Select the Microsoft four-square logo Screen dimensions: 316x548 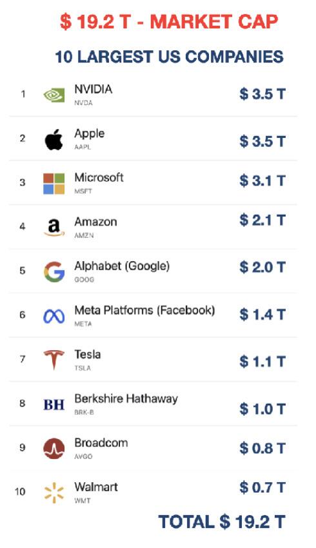(x=54, y=184)
